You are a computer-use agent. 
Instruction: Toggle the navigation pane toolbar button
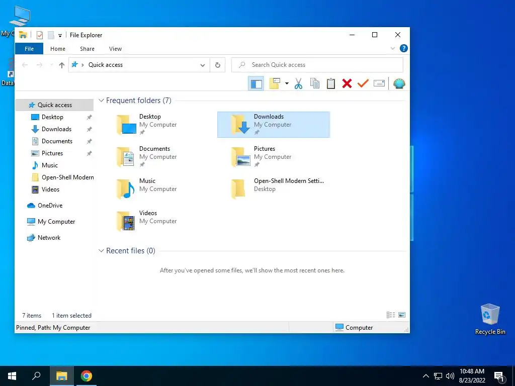click(x=256, y=84)
